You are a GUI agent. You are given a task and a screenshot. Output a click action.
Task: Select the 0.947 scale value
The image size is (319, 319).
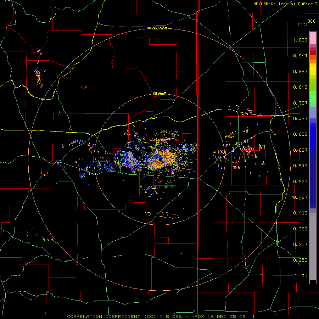point(300,56)
